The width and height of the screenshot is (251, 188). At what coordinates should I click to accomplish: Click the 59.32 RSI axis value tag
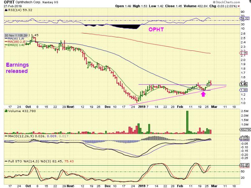point(245,19)
